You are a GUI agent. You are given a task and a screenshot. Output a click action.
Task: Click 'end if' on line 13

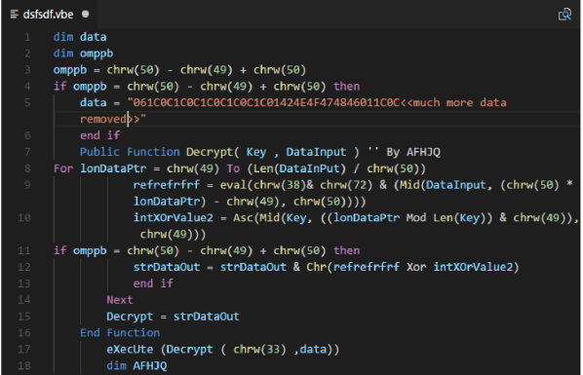[x=153, y=283]
